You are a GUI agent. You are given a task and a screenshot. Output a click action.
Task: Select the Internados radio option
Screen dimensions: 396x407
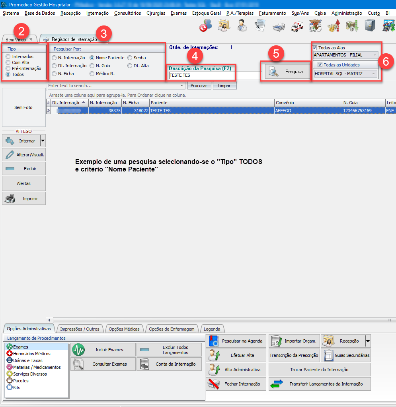[8, 57]
